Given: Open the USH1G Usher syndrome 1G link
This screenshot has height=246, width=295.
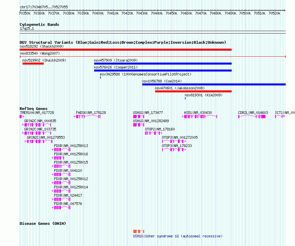Looking at the screenshot, I should (178, 236).
